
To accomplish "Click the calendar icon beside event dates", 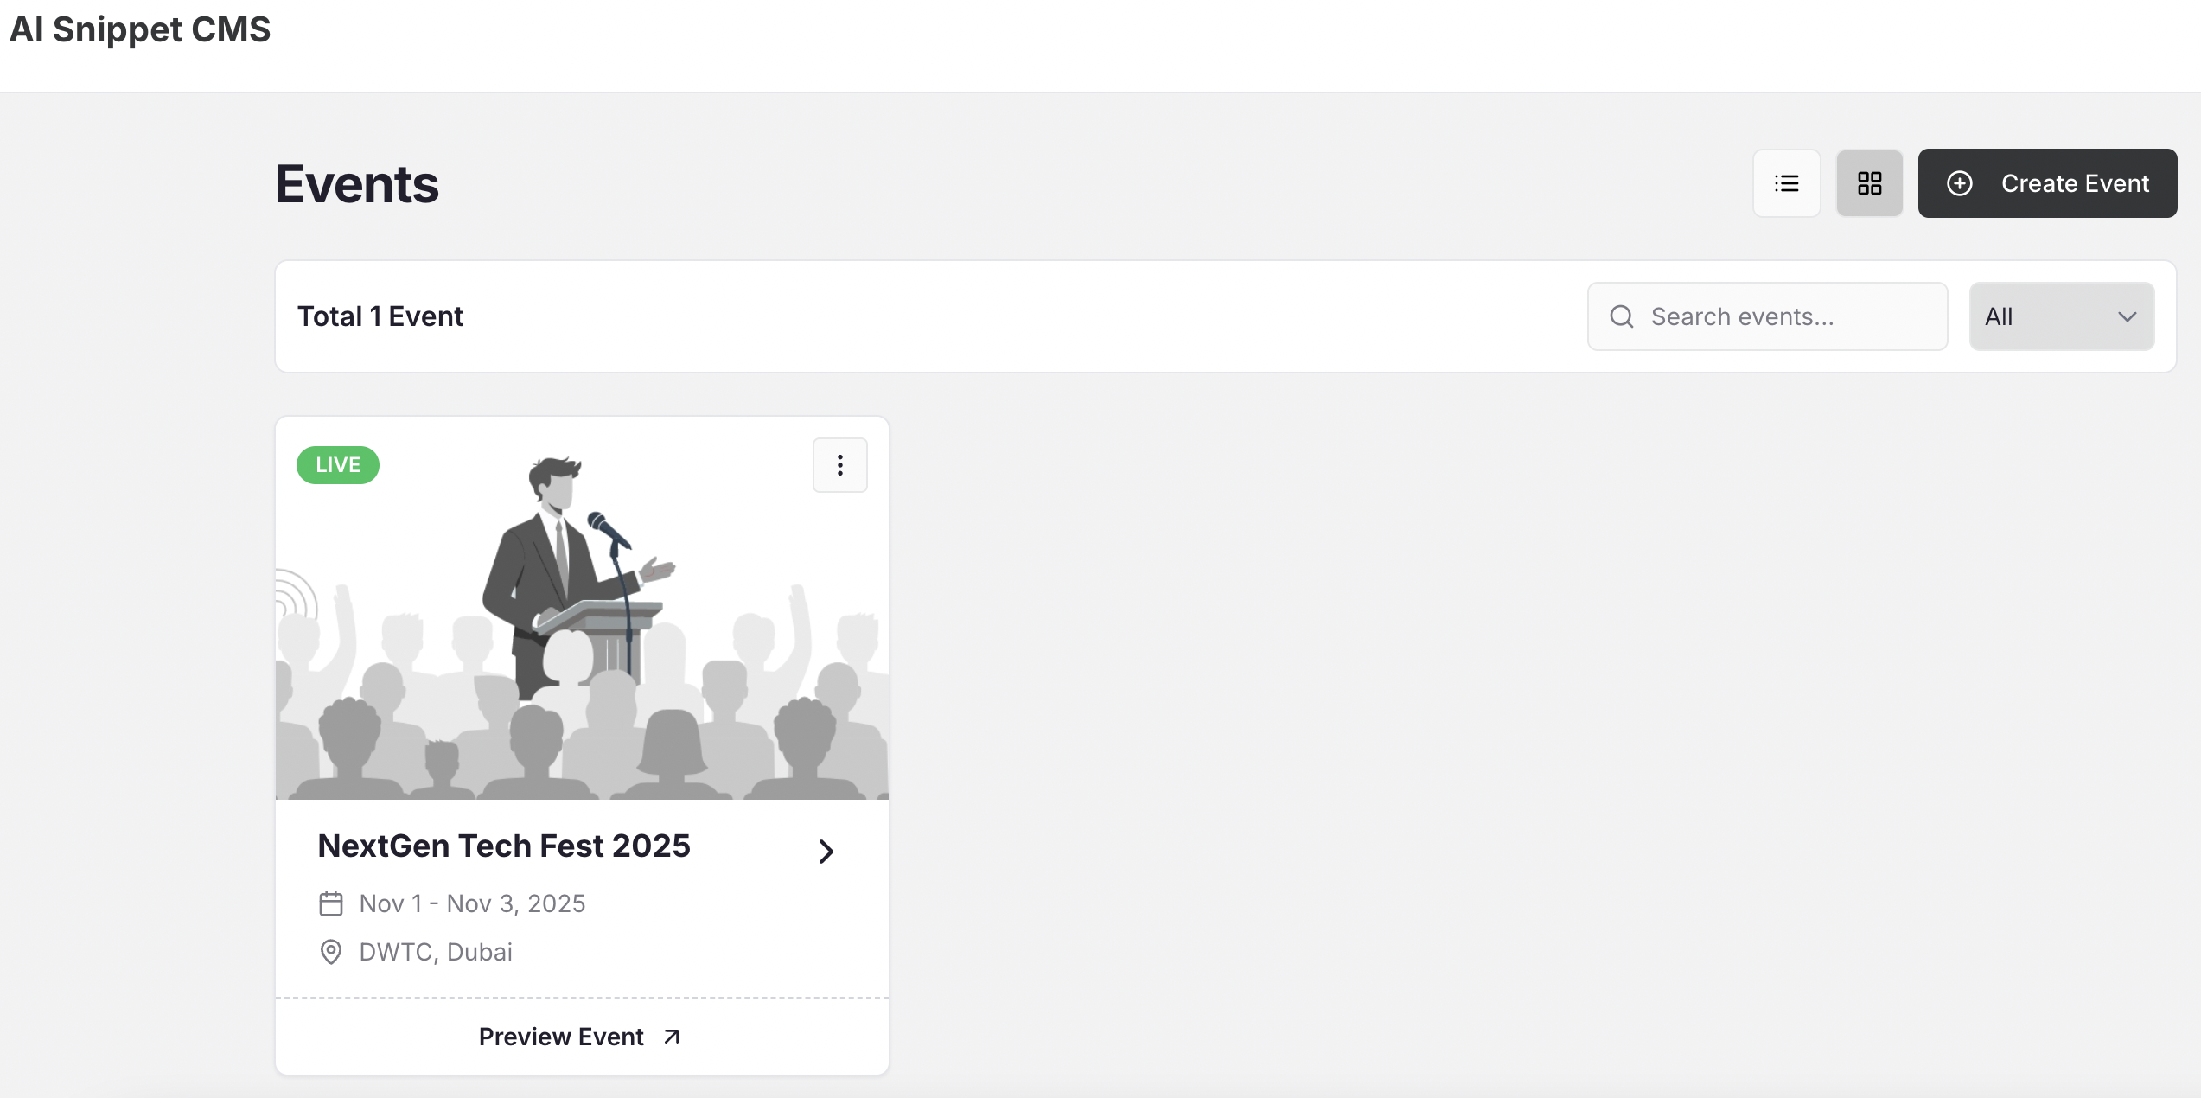I will [x=330, y=903].
